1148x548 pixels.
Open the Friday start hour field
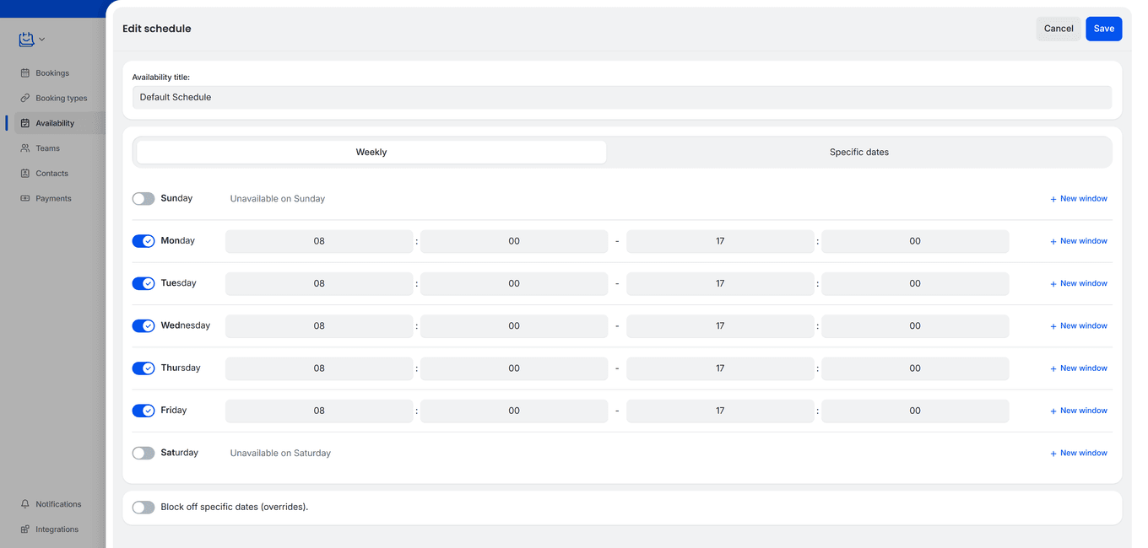pyautogui.click(x=318, y=411)
